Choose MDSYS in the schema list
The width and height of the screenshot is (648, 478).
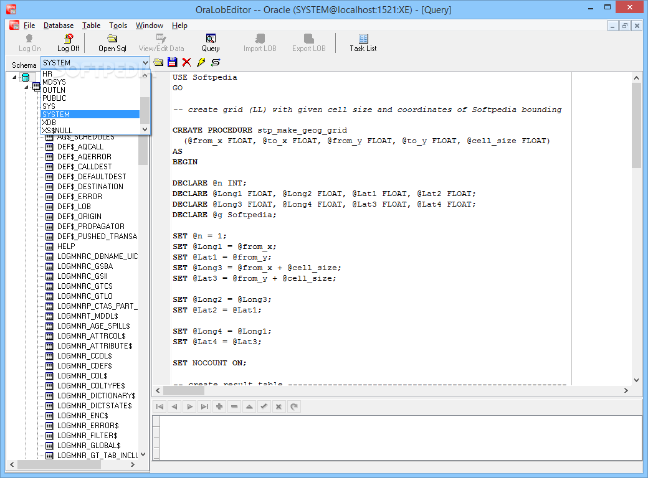(x=90, y=82)
